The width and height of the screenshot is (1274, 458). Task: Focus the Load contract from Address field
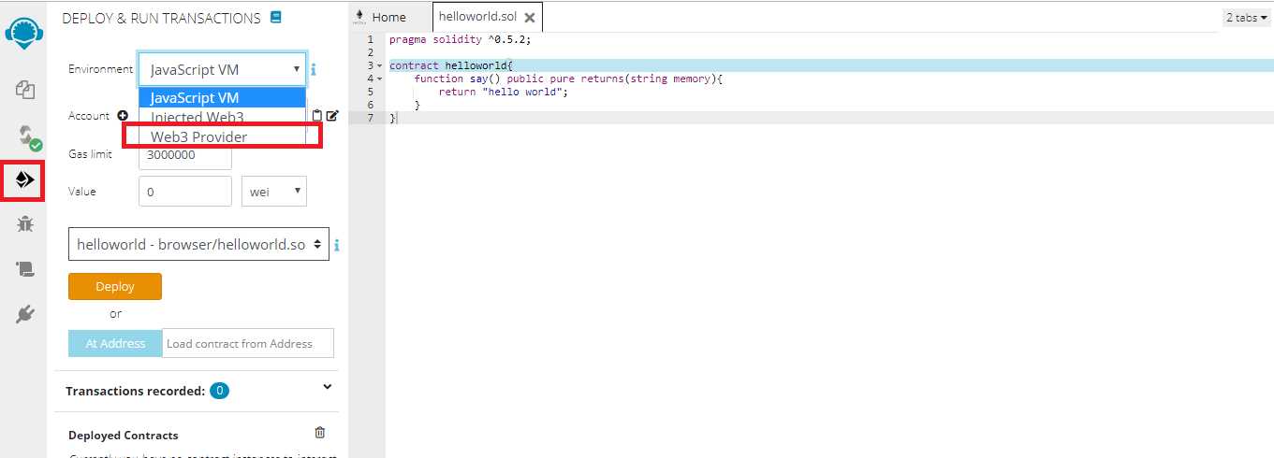[248, 343]
